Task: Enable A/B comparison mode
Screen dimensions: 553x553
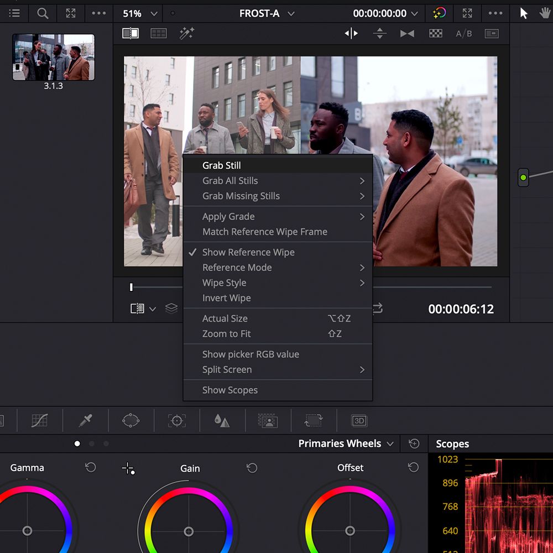Action: [465, 33]
